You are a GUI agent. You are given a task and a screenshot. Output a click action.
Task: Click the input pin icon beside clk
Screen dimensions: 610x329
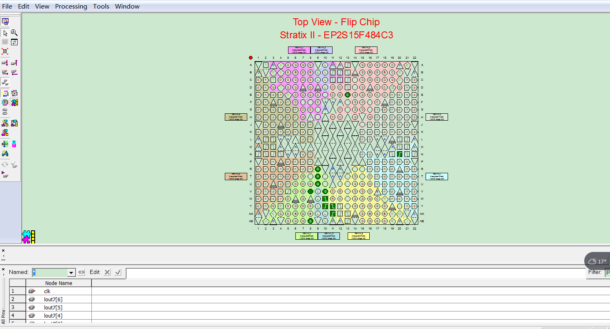point(32,291)
